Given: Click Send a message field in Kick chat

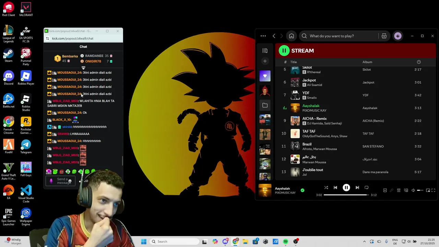Looking at the screenshot, I should coord(60,181).
